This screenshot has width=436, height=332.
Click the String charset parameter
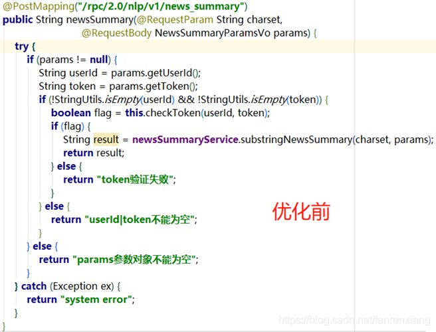249,20
